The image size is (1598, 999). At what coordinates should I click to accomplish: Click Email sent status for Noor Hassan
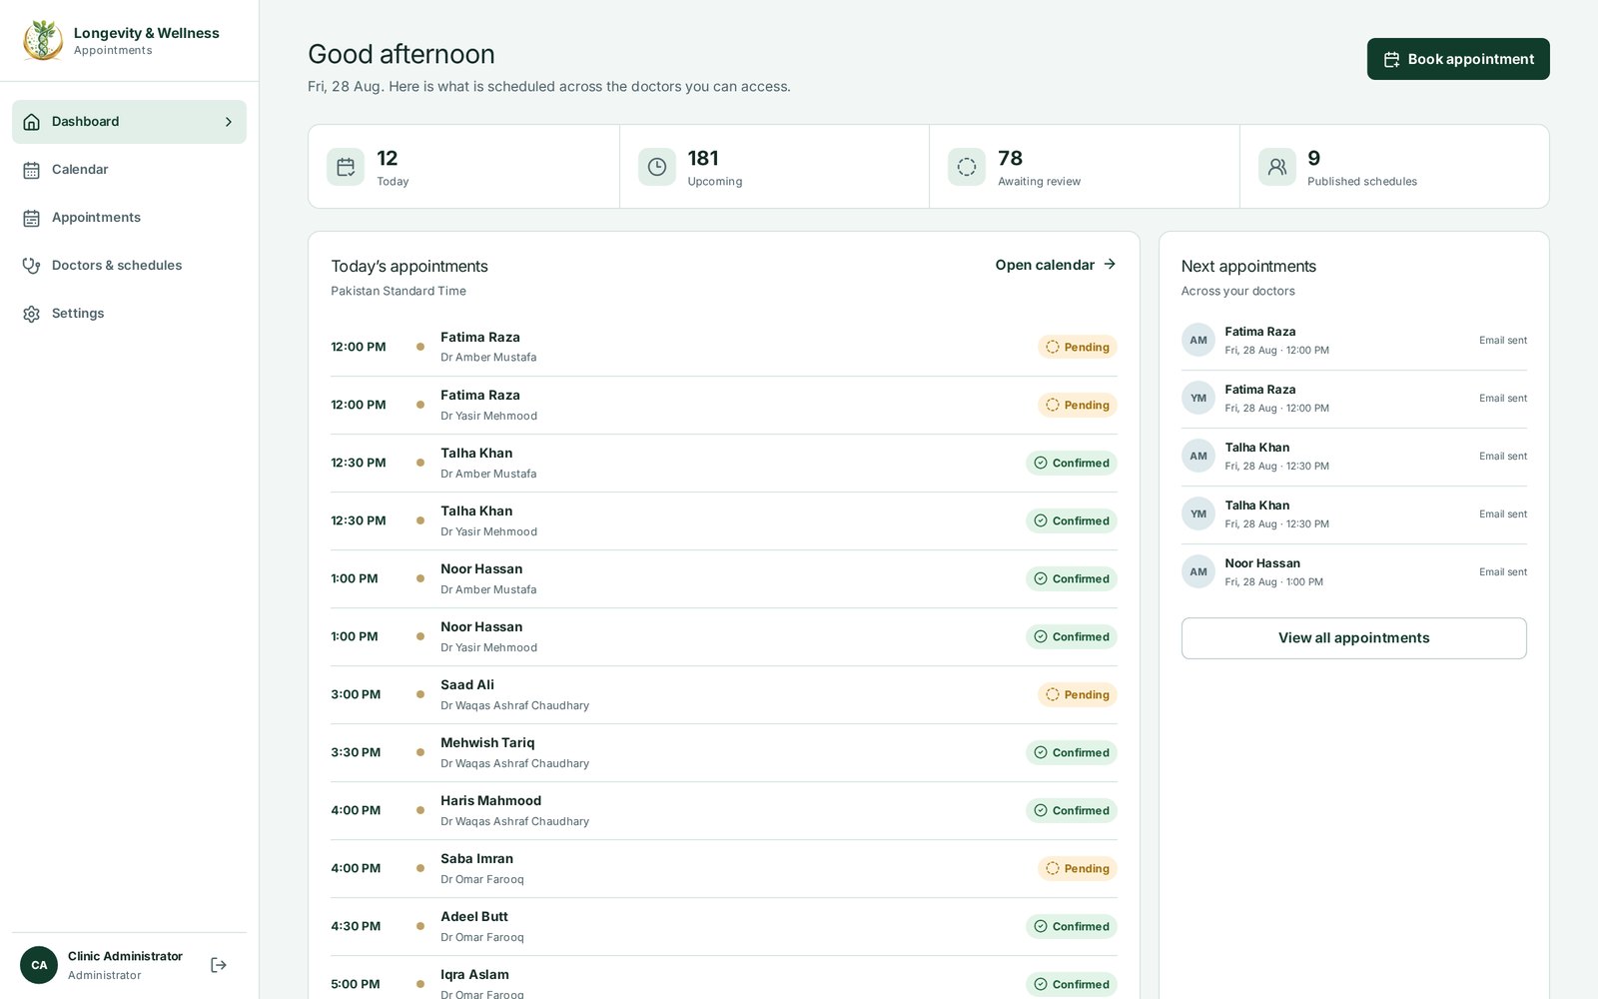[x=1503, y=572]
